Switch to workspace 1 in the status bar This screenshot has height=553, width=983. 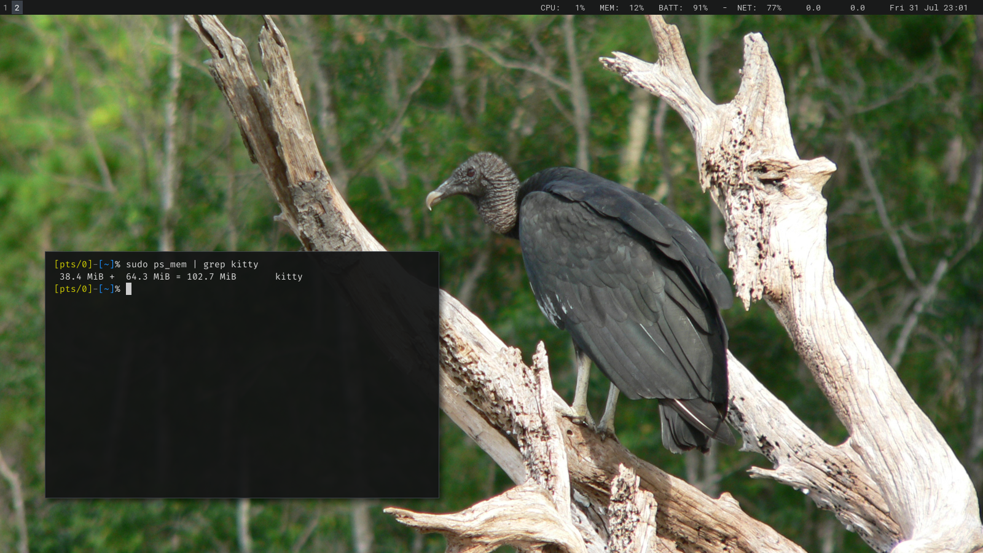pos(6,7)
